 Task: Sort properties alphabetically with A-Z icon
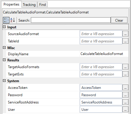[13, 20]
